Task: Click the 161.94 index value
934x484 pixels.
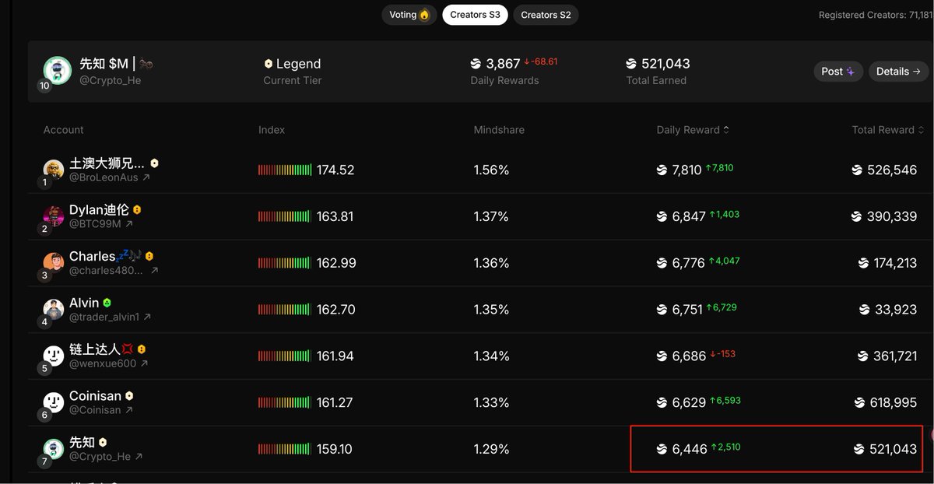Action: tap(335, 356)
